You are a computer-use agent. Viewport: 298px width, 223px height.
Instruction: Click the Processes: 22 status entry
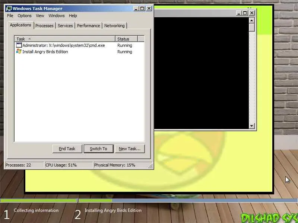24,165
